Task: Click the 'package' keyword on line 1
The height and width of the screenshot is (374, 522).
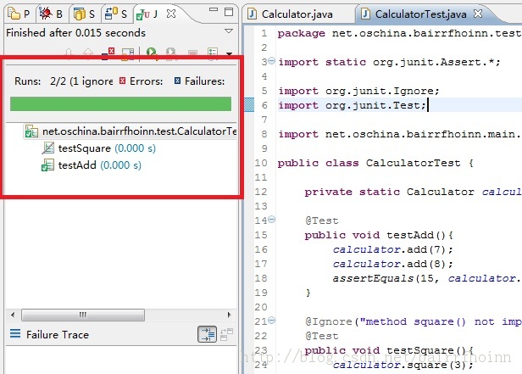Action: (x=302, y=33)
